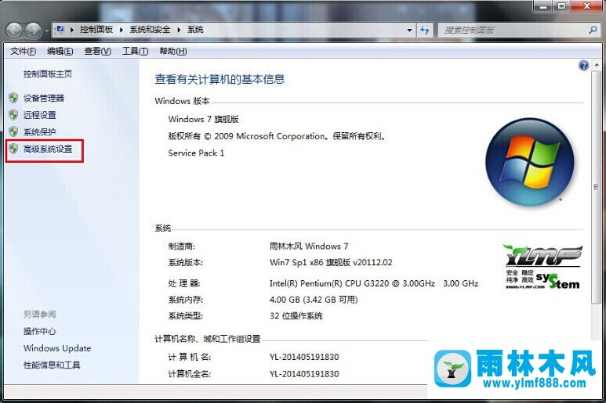Open the 查看(V) menu
606x403 pixels.
pos(97,52)
